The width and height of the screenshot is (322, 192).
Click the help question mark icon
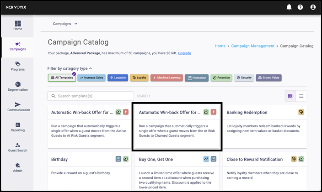pos(301,7)
